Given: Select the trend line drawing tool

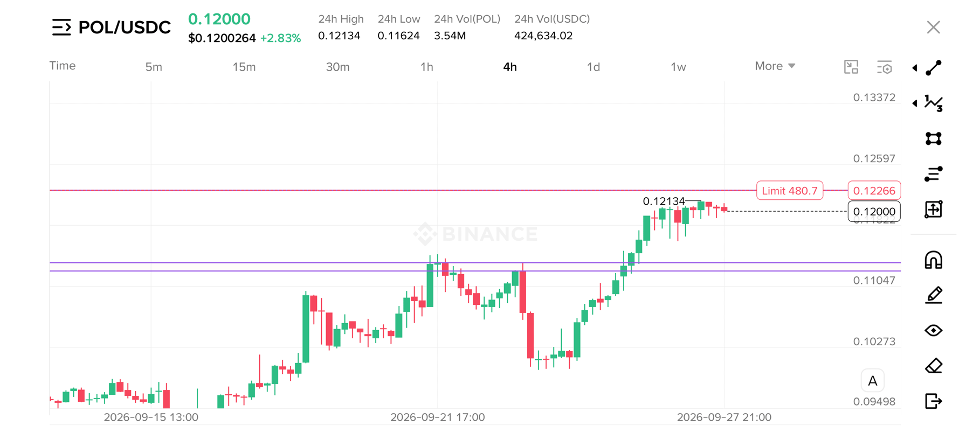Looking at the screenshot, I should pyautogui.click(x=934, y=68).
